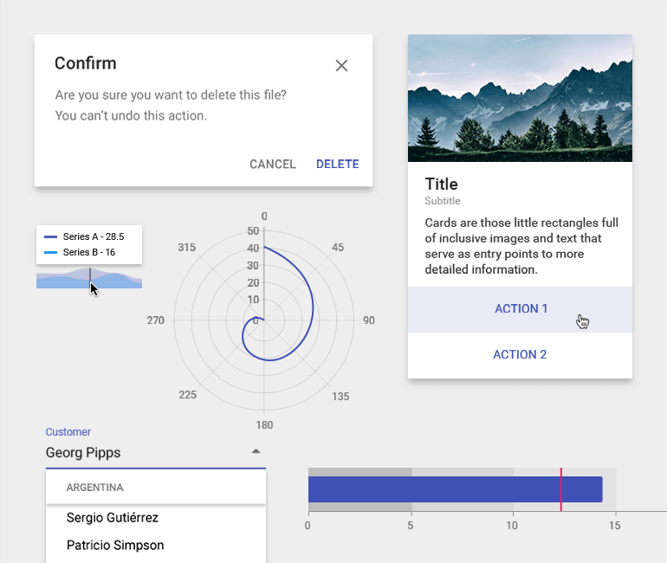
Task: Click the mountain landscape card image
Action: (x=520, y=98)
